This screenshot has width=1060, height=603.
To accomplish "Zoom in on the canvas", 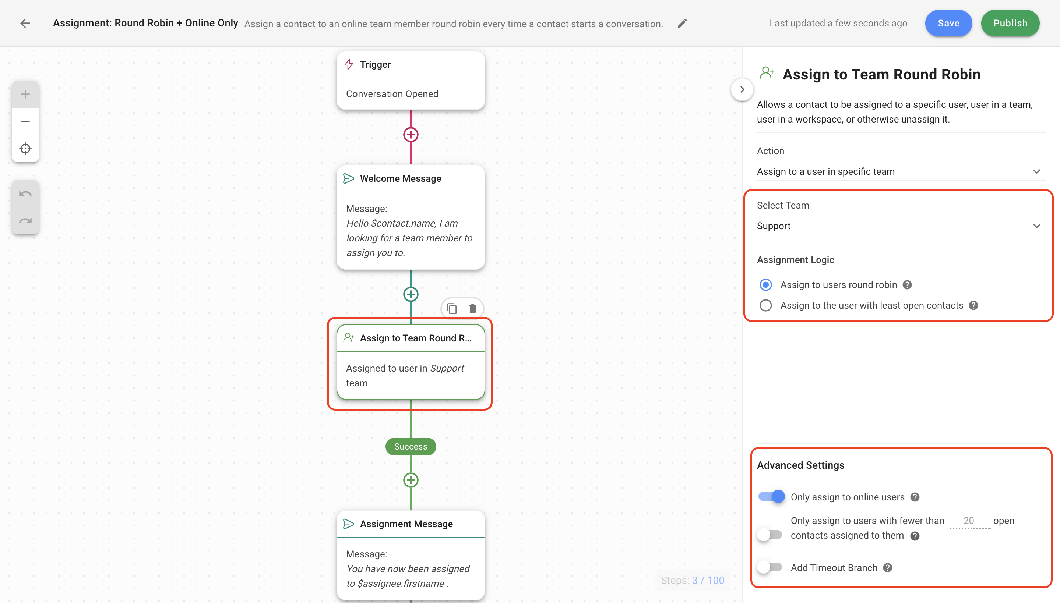I will (25, 95).
